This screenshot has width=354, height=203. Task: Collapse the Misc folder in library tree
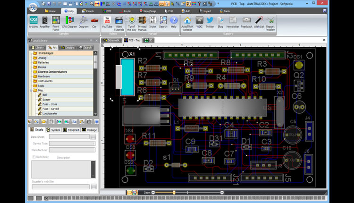(x=31, y=90)
